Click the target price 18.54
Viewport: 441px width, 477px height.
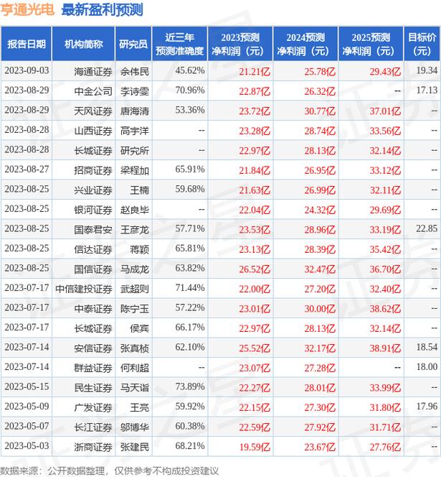(427, 348)
